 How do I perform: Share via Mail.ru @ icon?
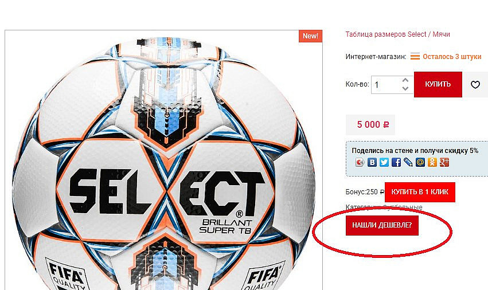(x=420, y=162)
